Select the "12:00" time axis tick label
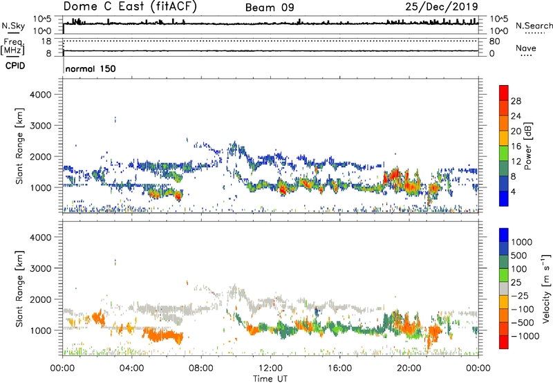 point(270,368)
